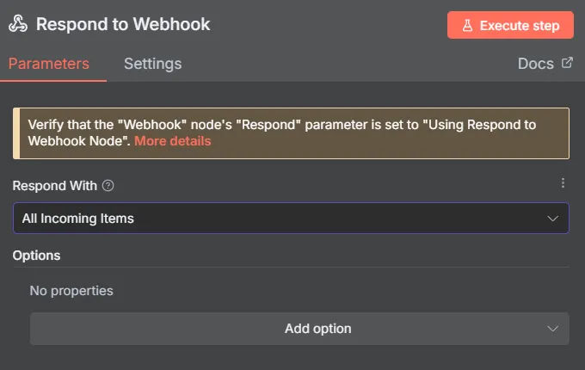Click the Respond With field label

pyautogui.click(x=54, y=185)
